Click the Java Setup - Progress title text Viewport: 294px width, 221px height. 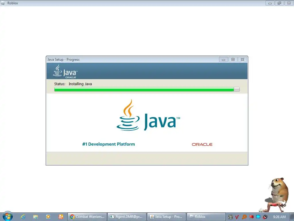pyautogui.click(x=63, y=60)
